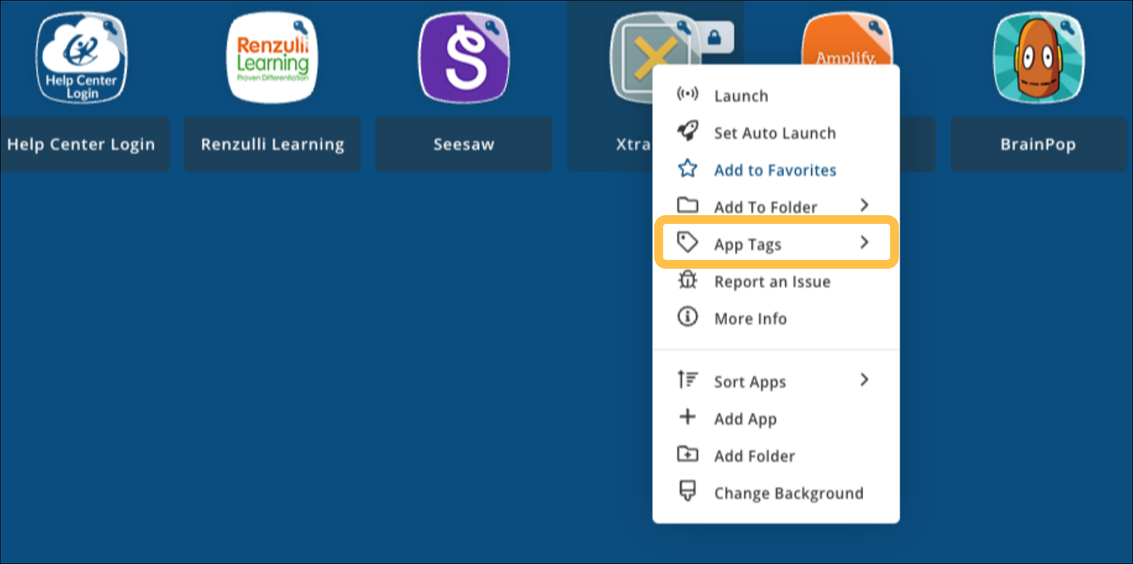Click the plus icon beside Add App
The width and height of the screenshot is (1133, 564).
tap(687, 417)
